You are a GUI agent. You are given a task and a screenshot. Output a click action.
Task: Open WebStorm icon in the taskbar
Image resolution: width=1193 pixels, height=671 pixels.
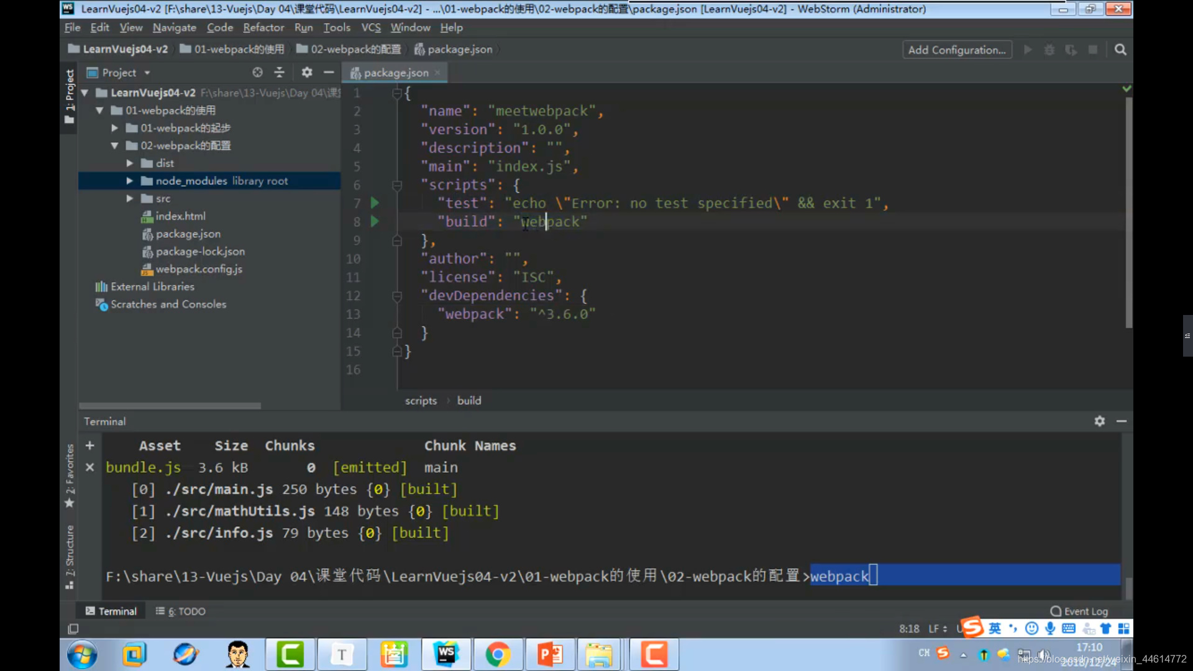coord(446,654)
